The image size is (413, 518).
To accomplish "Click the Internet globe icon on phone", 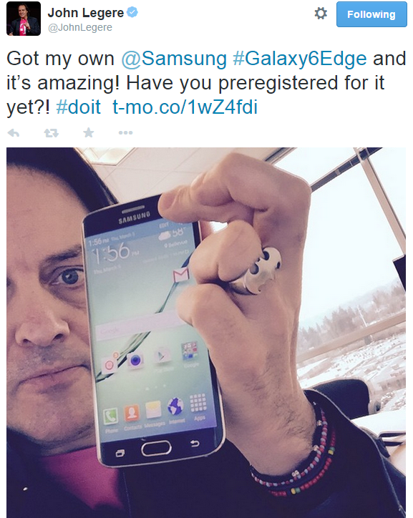I will (175, 406).
